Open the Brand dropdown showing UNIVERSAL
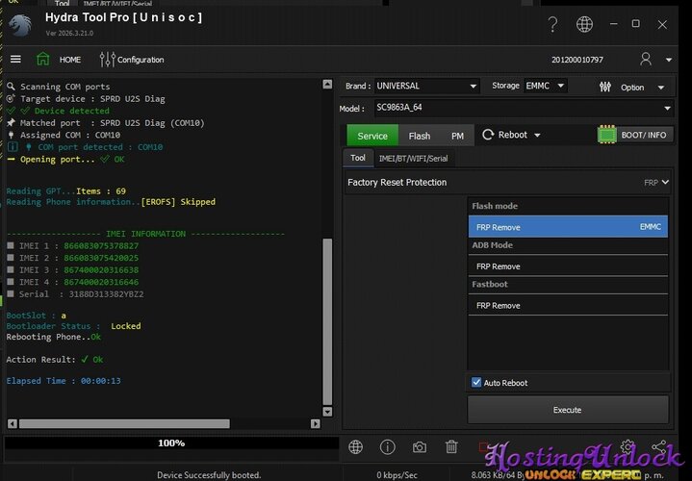This screenshot has width=692, height=481. pos(425,87)
